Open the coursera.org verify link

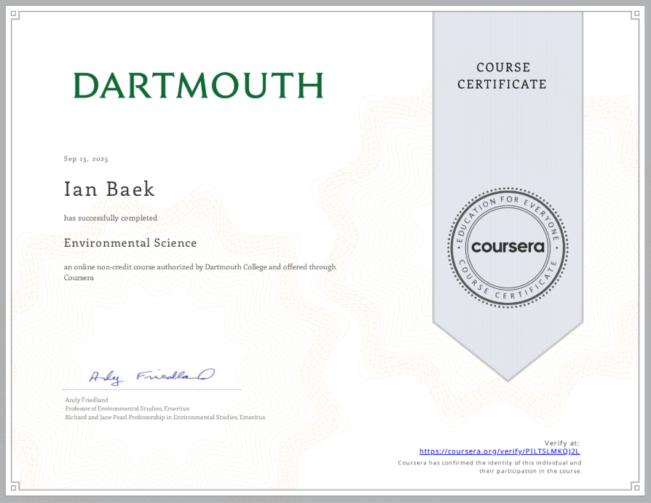(500, 451)
